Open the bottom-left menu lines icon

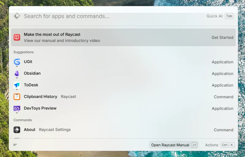tap(15, 145)
